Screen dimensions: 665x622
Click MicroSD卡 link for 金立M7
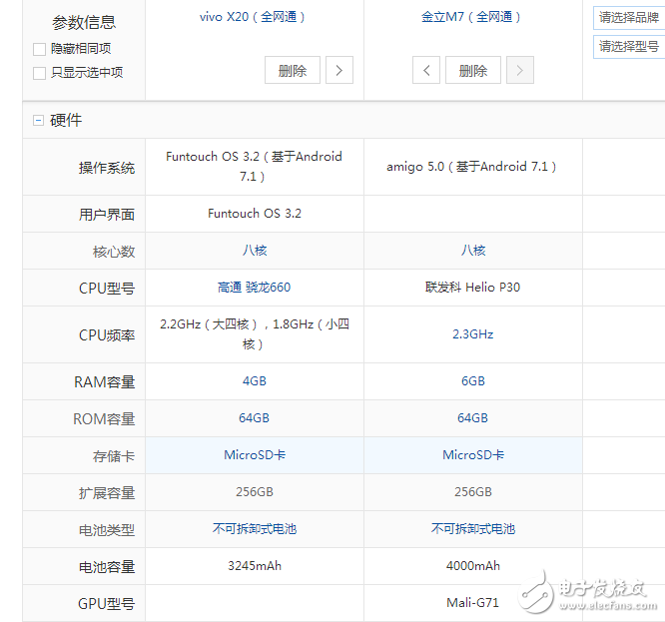[x=473, y=455]
